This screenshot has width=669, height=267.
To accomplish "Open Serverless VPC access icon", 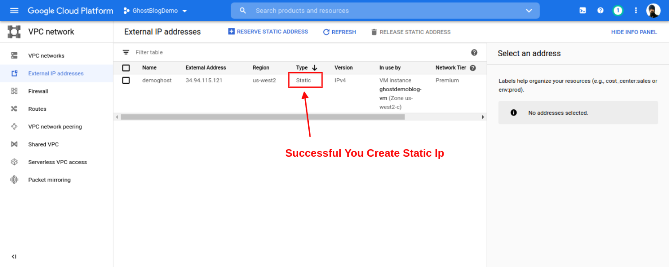I will pos(14,162).
